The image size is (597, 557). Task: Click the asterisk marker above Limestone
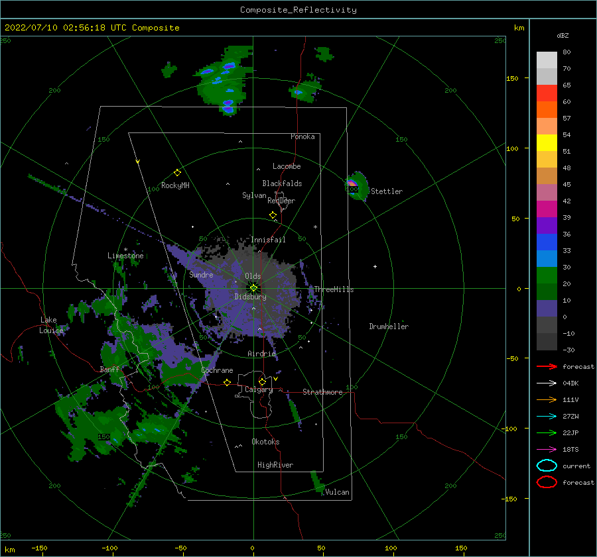(125, 250)
